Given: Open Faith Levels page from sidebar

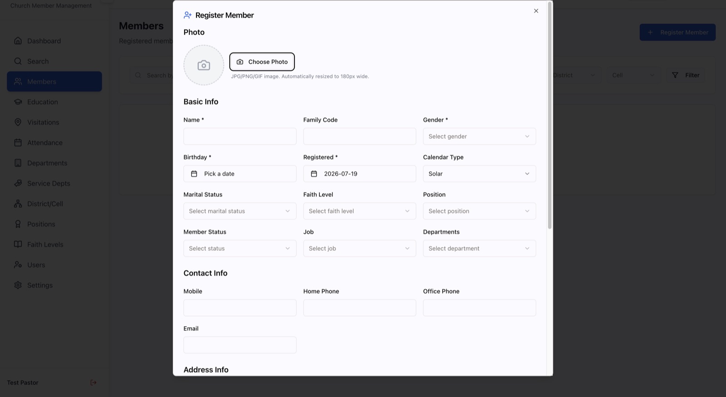Looking at the screenshot, I should pos(54,245).
